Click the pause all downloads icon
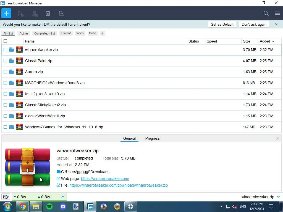 (x=35, y=14)
